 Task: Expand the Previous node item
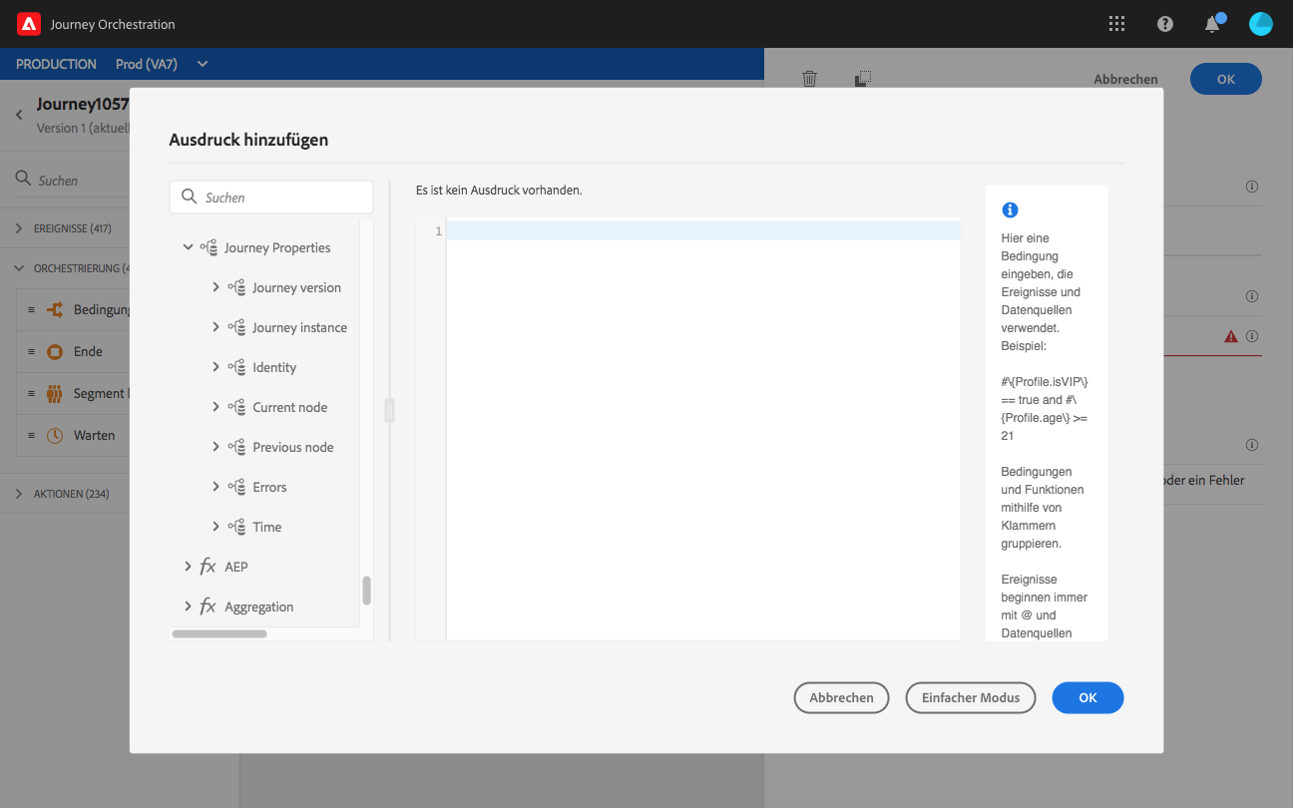(x=215, y=447)
